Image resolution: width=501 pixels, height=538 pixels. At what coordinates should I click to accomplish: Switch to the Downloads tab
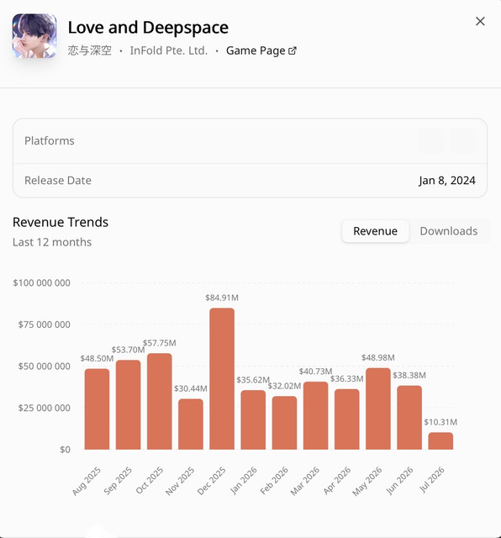pos(449,231)
